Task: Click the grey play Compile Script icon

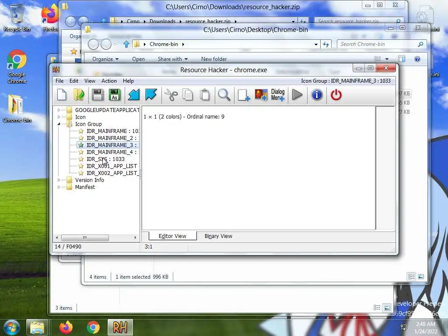Action: click(x=297, y=95)
